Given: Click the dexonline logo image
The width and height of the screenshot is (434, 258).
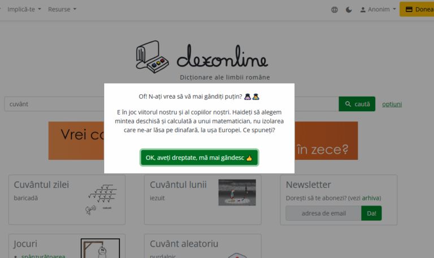Looking at the screenshot, I should point(202,57).
